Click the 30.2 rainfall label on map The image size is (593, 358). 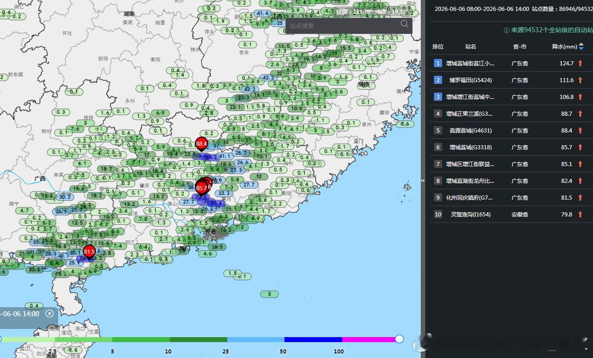(65, 197)
